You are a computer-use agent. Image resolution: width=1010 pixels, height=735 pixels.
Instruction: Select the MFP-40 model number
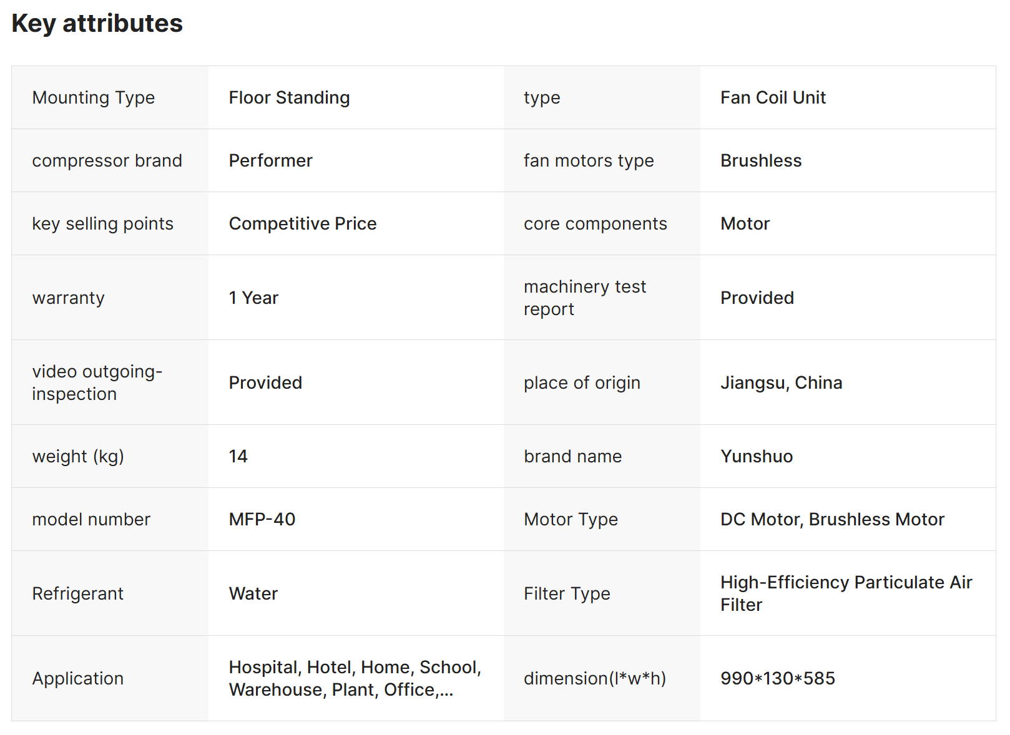coord(262,520)
